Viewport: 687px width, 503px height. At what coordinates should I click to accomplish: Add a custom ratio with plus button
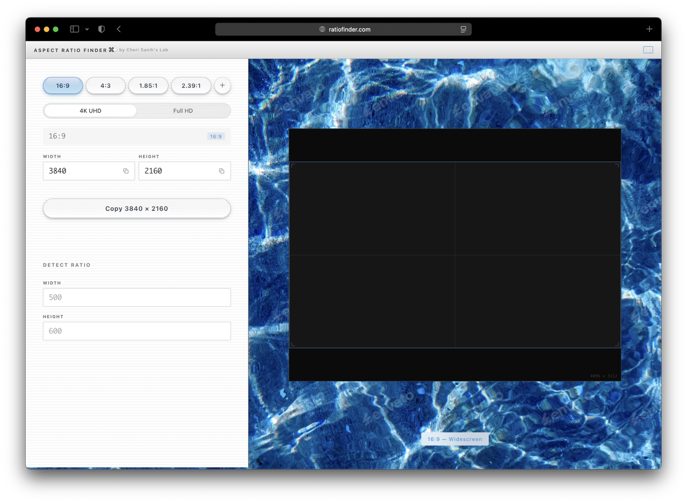click(222, 85)
